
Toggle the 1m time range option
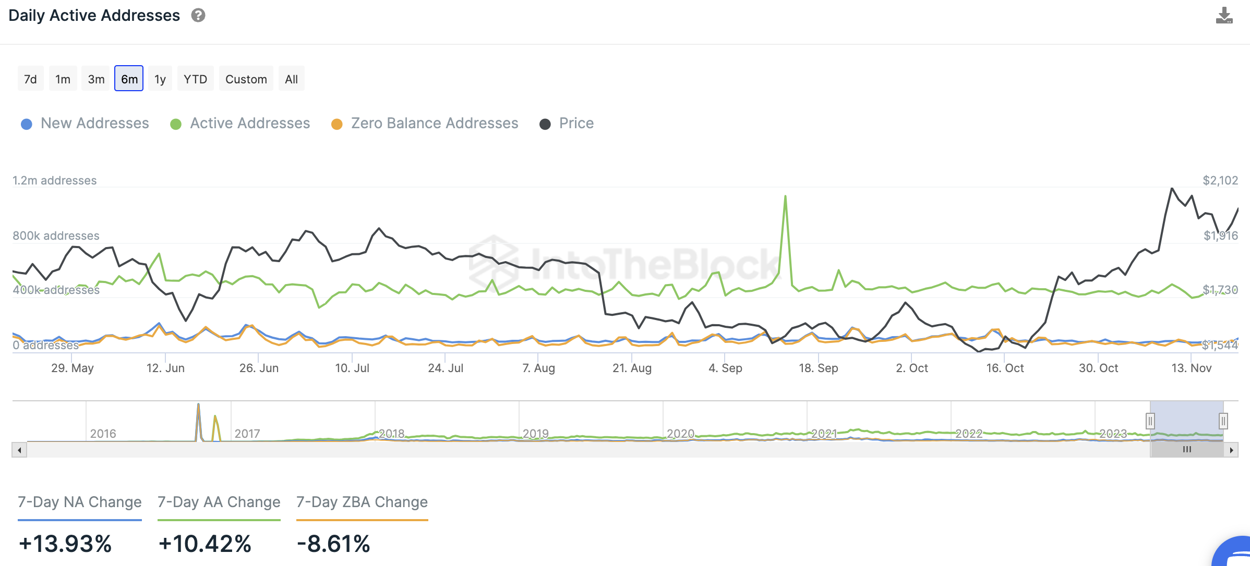pyautogui.click(x=63, y=78)
